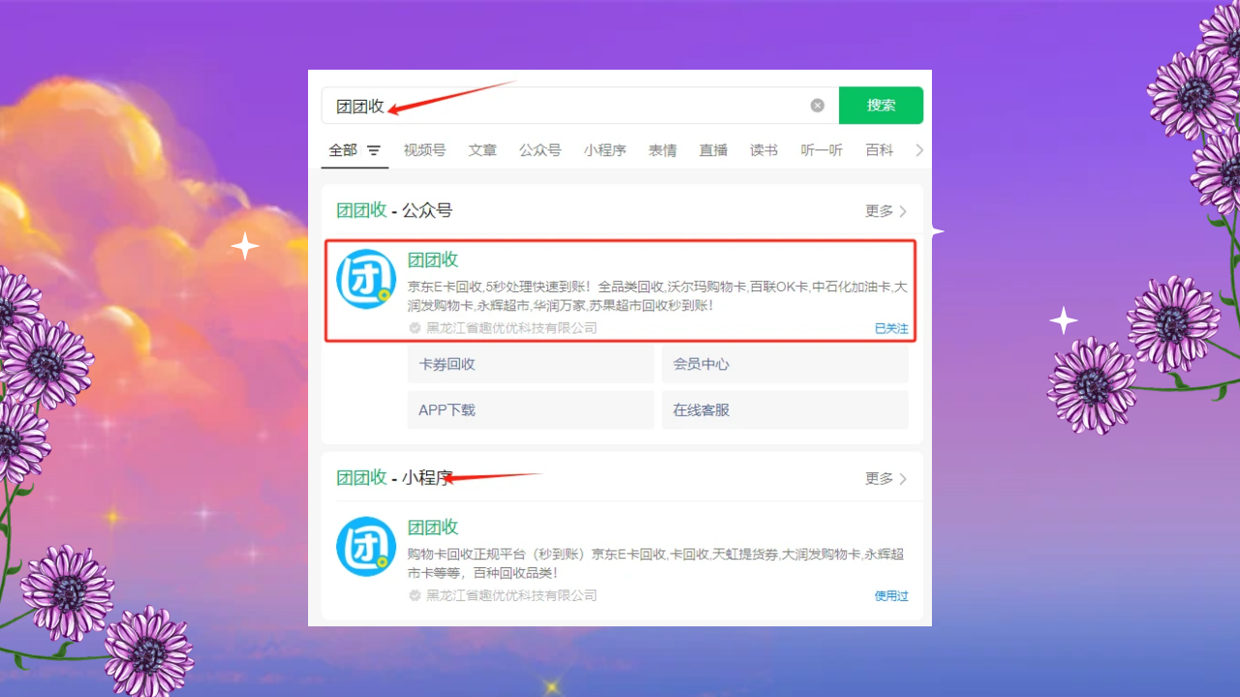1240x697 pixels.
Task: Click the 团团收 - 小程序 section heading
Action: pyautogui.click(x=394, y=477)
